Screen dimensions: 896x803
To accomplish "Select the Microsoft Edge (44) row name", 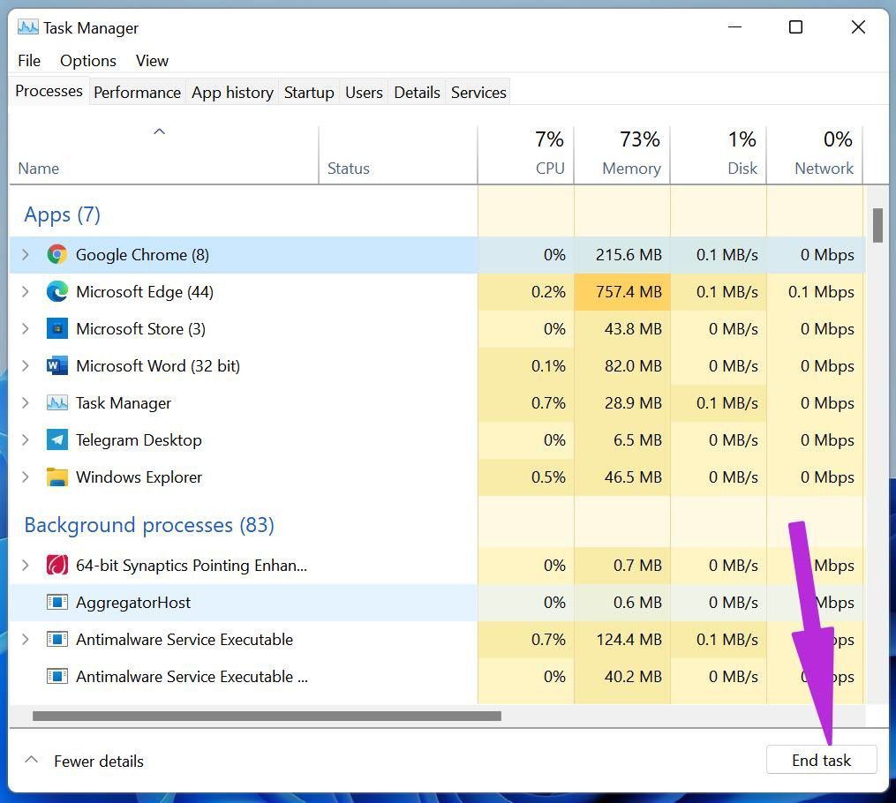I will (145, 292).
